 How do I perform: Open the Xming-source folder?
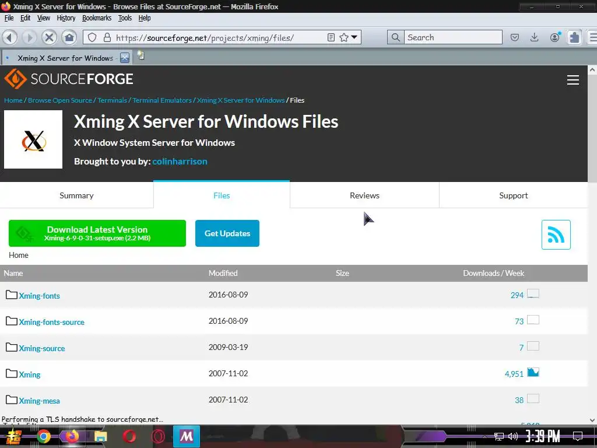42,348
